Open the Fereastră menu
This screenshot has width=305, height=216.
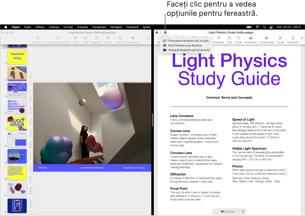coord(132,27)
